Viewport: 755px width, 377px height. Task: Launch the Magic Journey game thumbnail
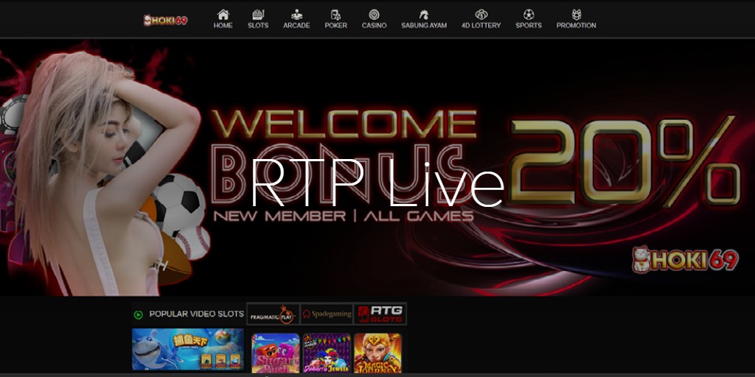click(x=377, y=353)
